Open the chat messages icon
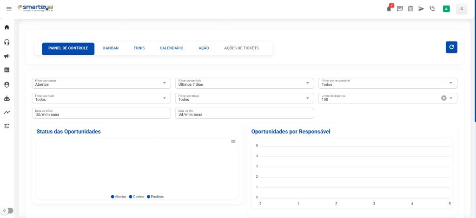The height and width of the screenshot is (218, 476). pos(400,9)
